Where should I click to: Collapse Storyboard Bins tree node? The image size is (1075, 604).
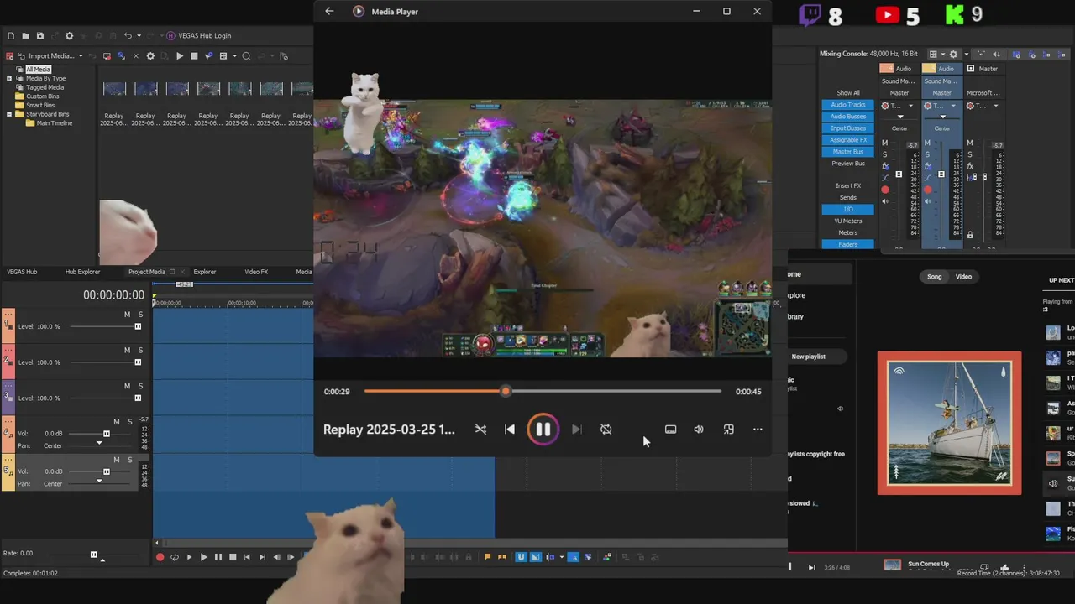coord(9,114)
